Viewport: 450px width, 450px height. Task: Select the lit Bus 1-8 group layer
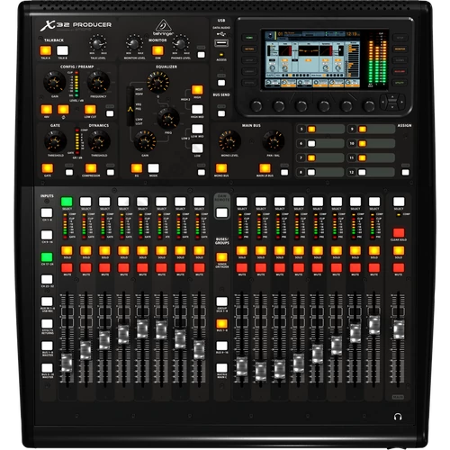[x=221, y=324]
